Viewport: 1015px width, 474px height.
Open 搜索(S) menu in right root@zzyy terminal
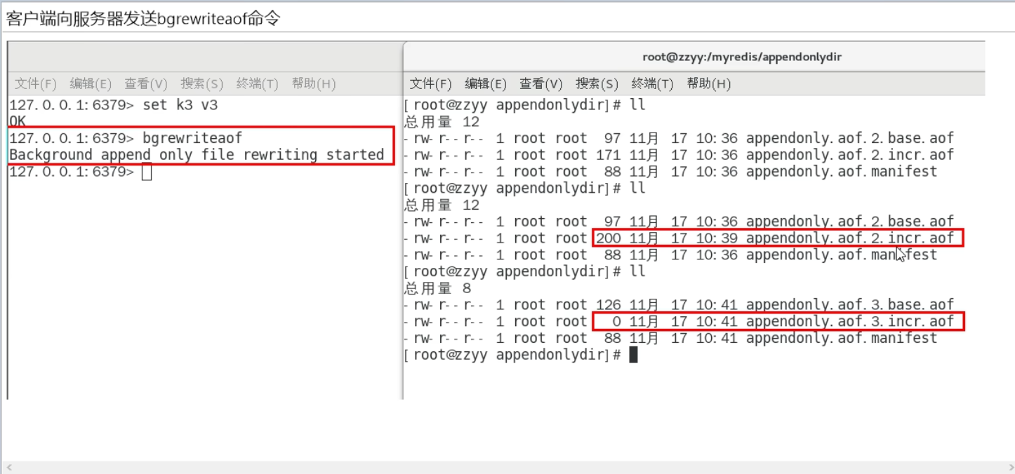(597, 84)
